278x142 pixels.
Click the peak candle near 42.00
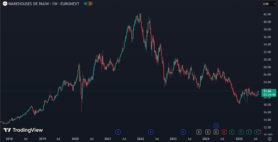(140, 17)
